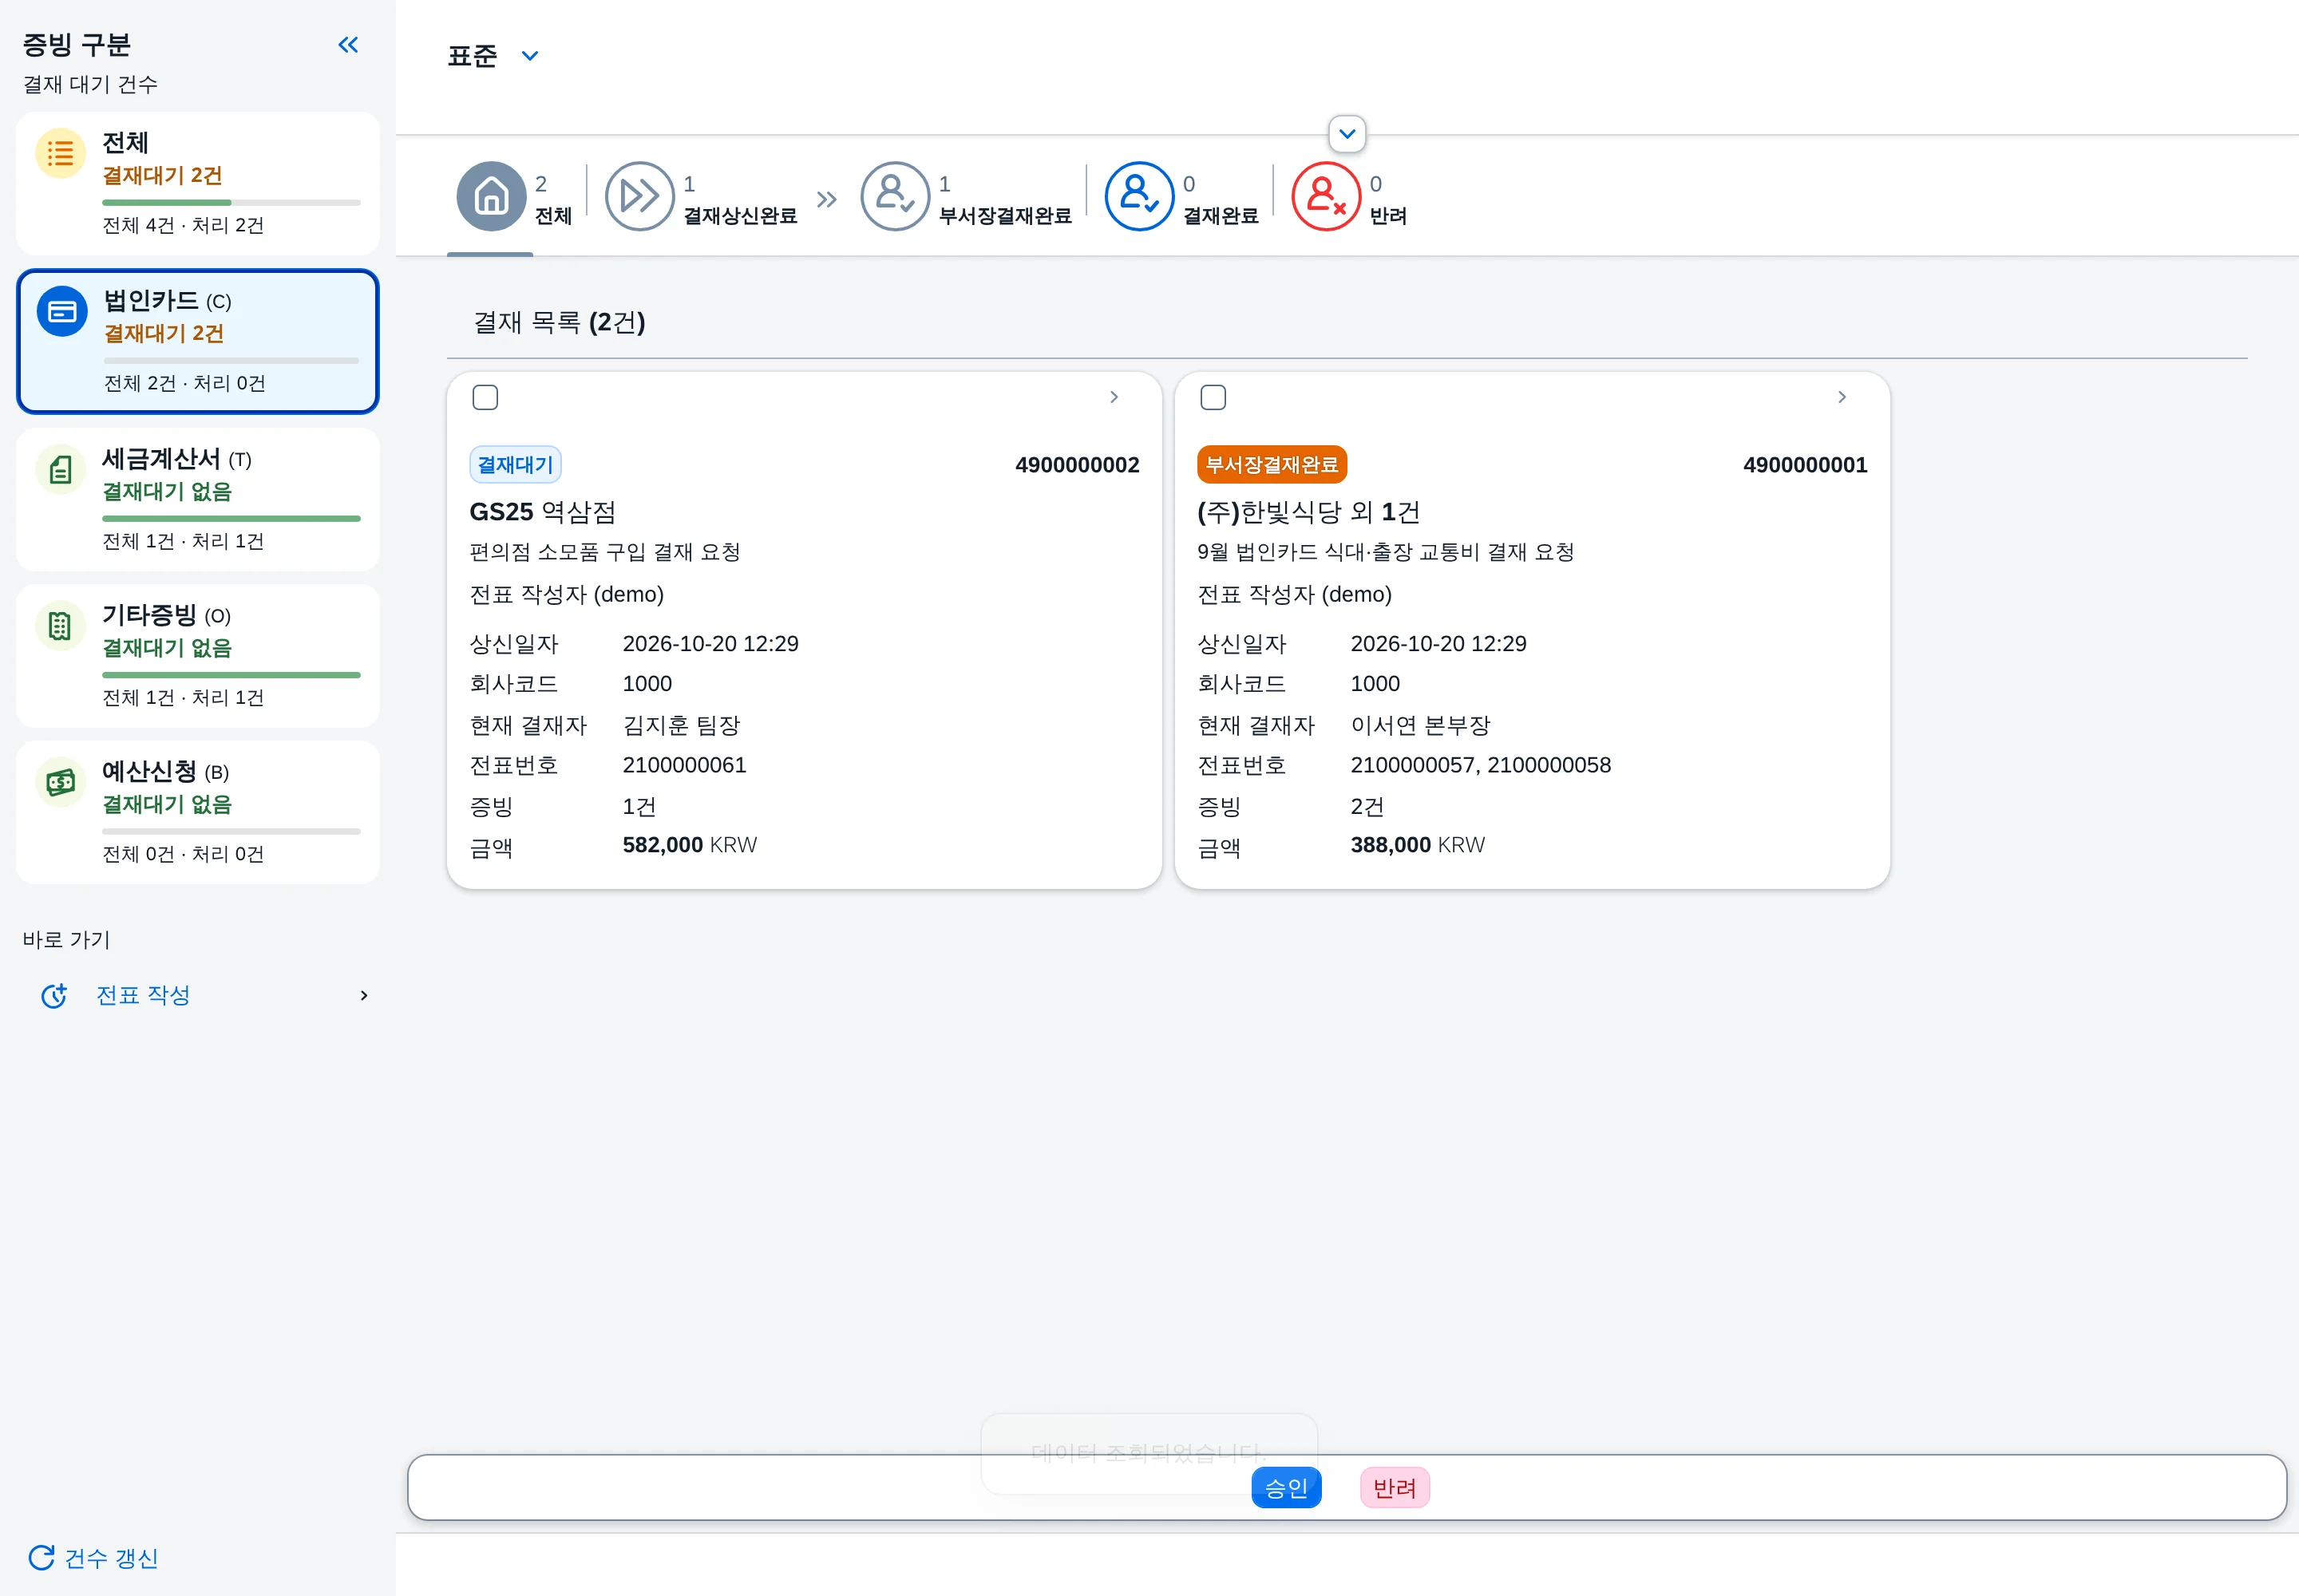Select the 전체 list category icon
Screen dimensions: 2299x1596
tap(61, 154)
